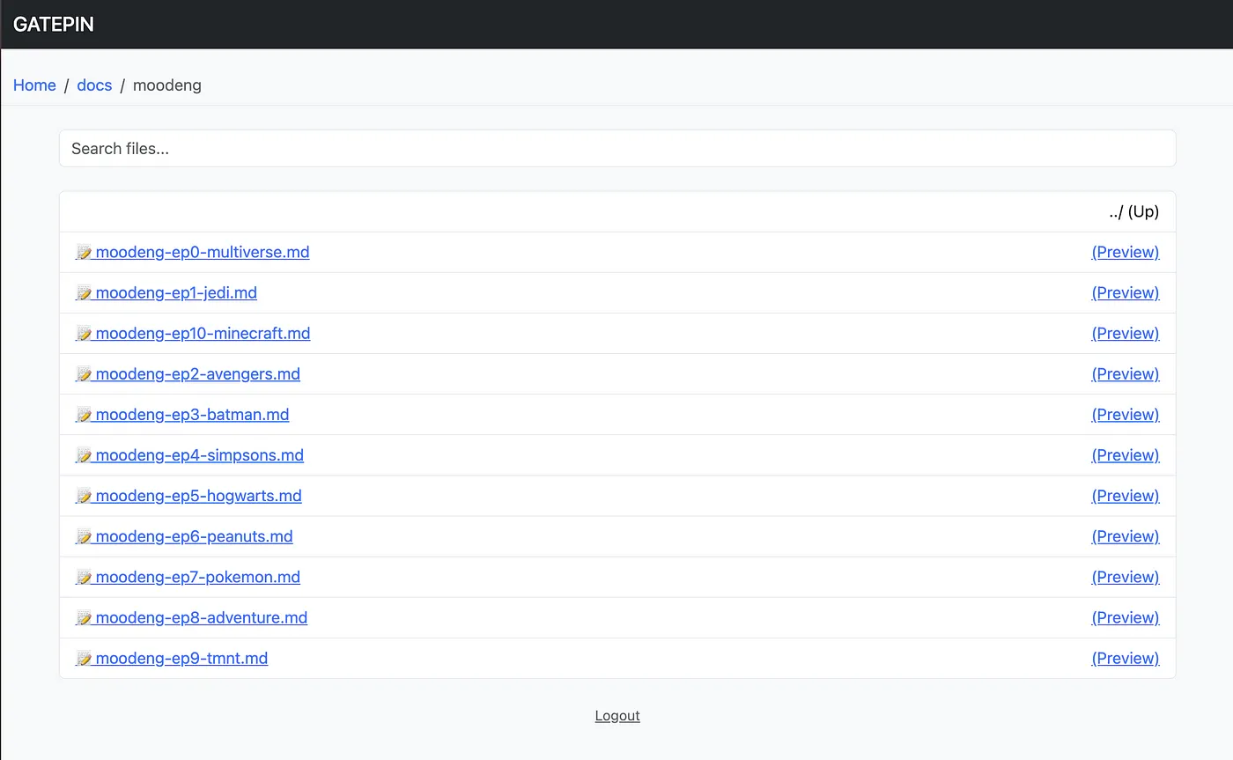Preview moodeng-ep4-simpsons.md
This screenshot has height=760, width=1233.
1126,454
